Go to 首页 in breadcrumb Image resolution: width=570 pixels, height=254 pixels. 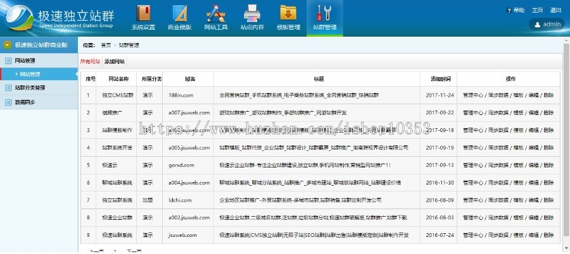pos(106,45)
